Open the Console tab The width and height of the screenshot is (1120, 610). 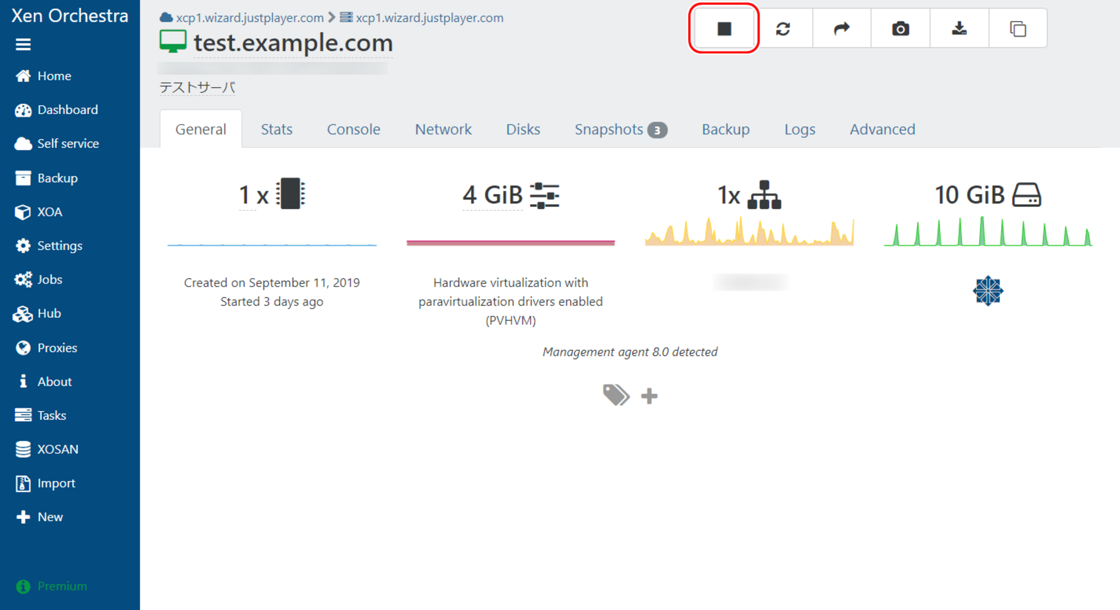coord(353,129)
